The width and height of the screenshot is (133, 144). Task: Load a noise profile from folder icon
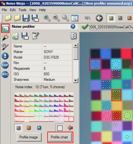(x=15, y=36)
